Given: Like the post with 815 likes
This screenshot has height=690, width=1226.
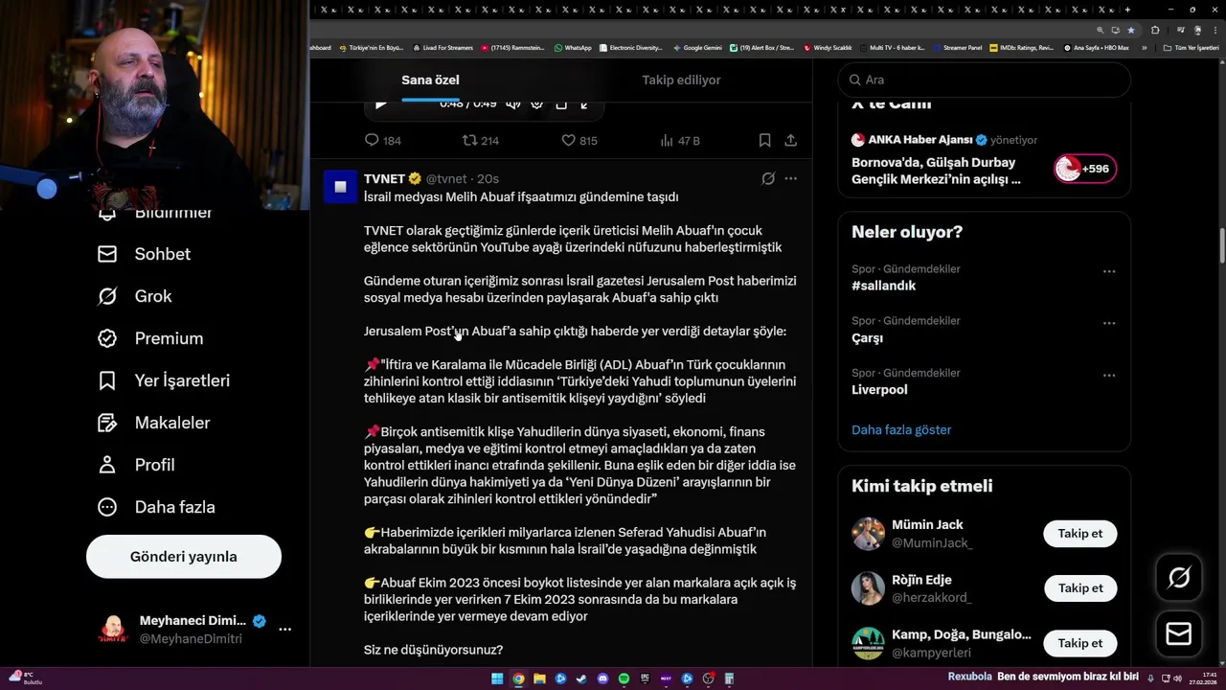Looking at the screenshot, I should [x=579, y=140].
